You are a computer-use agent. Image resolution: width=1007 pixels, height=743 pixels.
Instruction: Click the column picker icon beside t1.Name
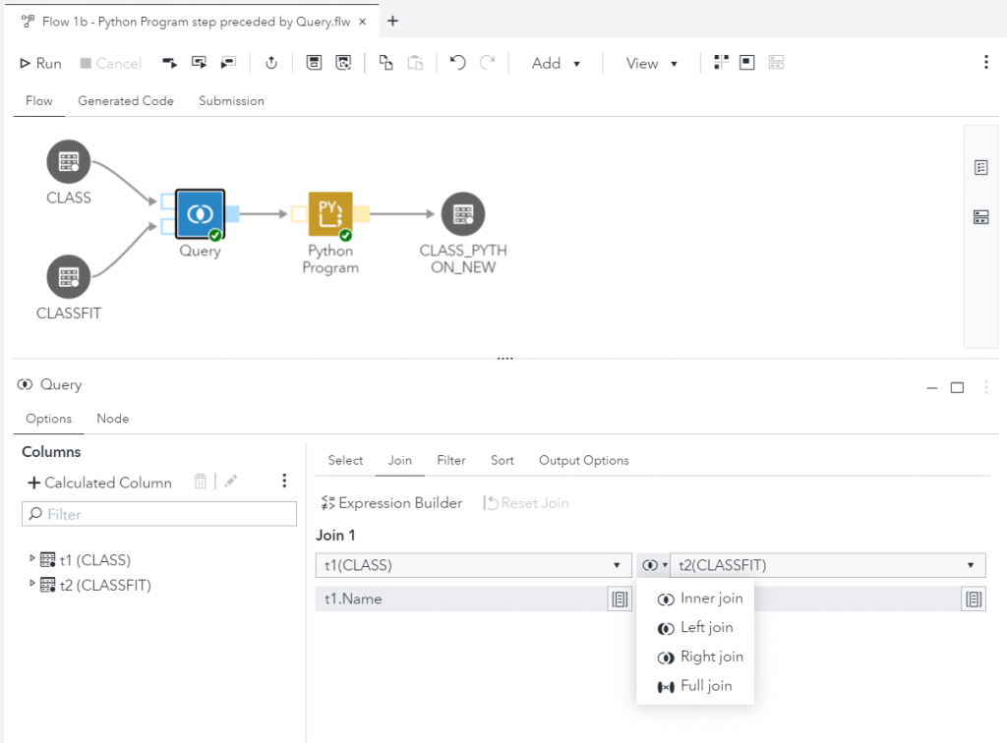(620, 599)
